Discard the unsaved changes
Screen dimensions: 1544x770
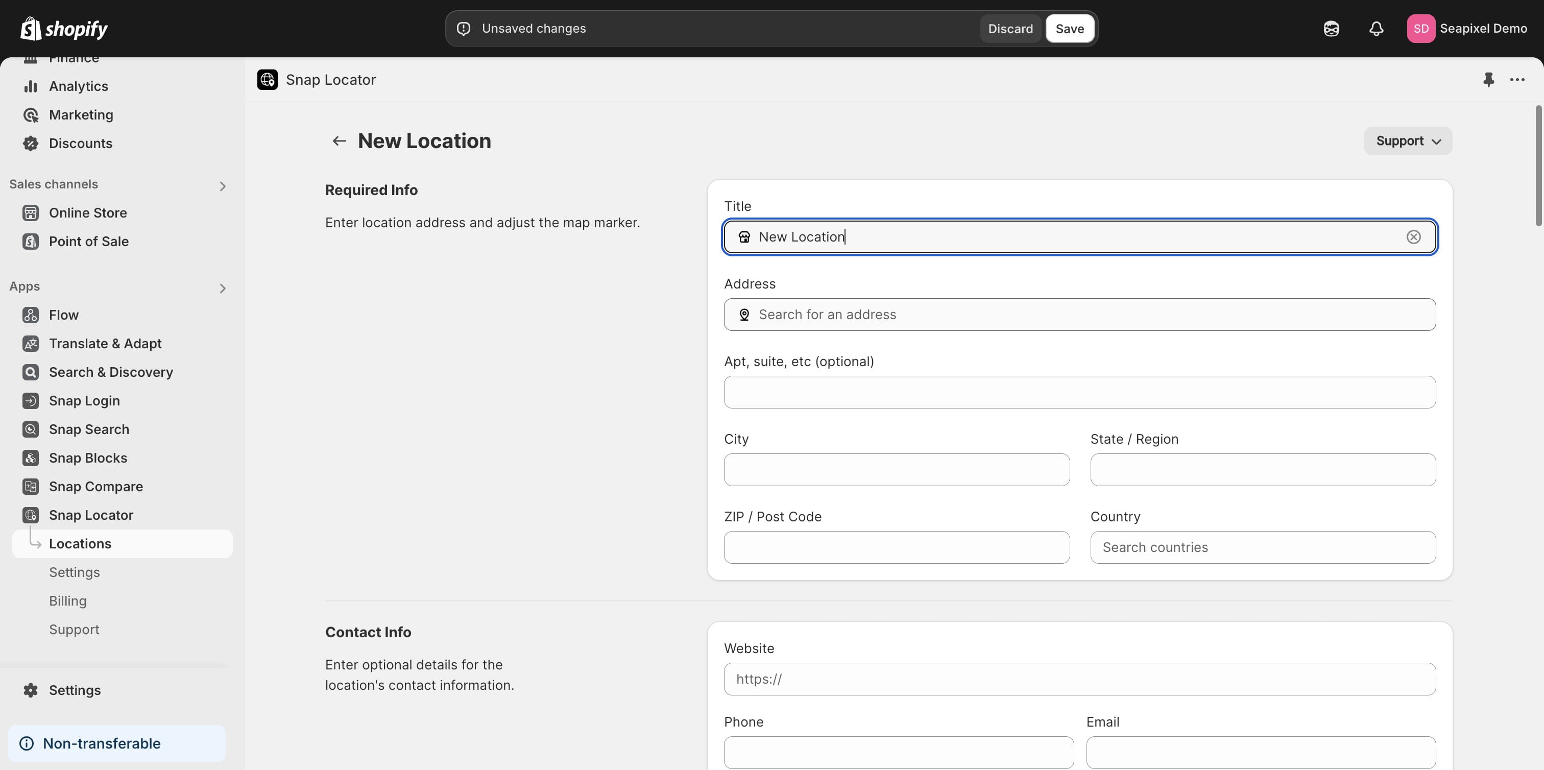click(1010, 29)
